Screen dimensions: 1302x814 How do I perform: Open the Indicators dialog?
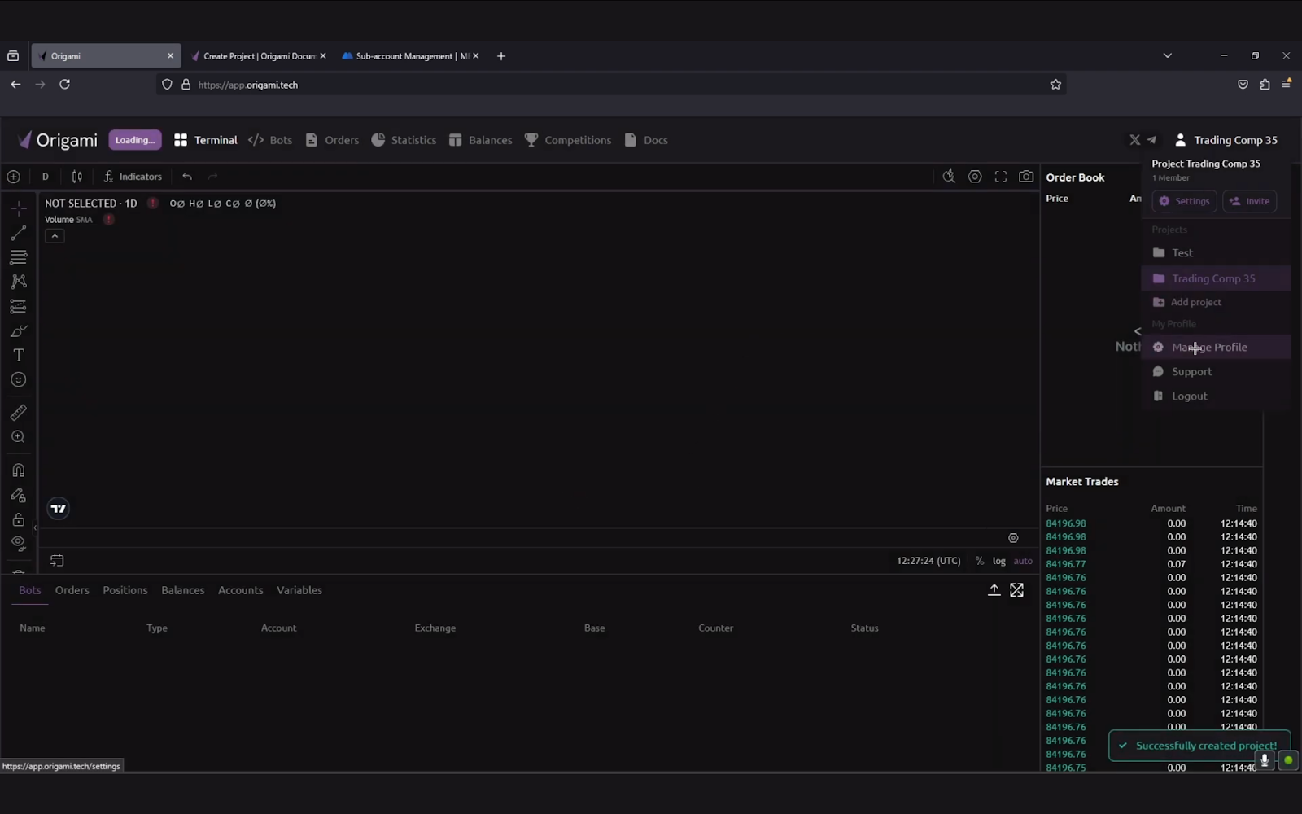tap(133, 177)
